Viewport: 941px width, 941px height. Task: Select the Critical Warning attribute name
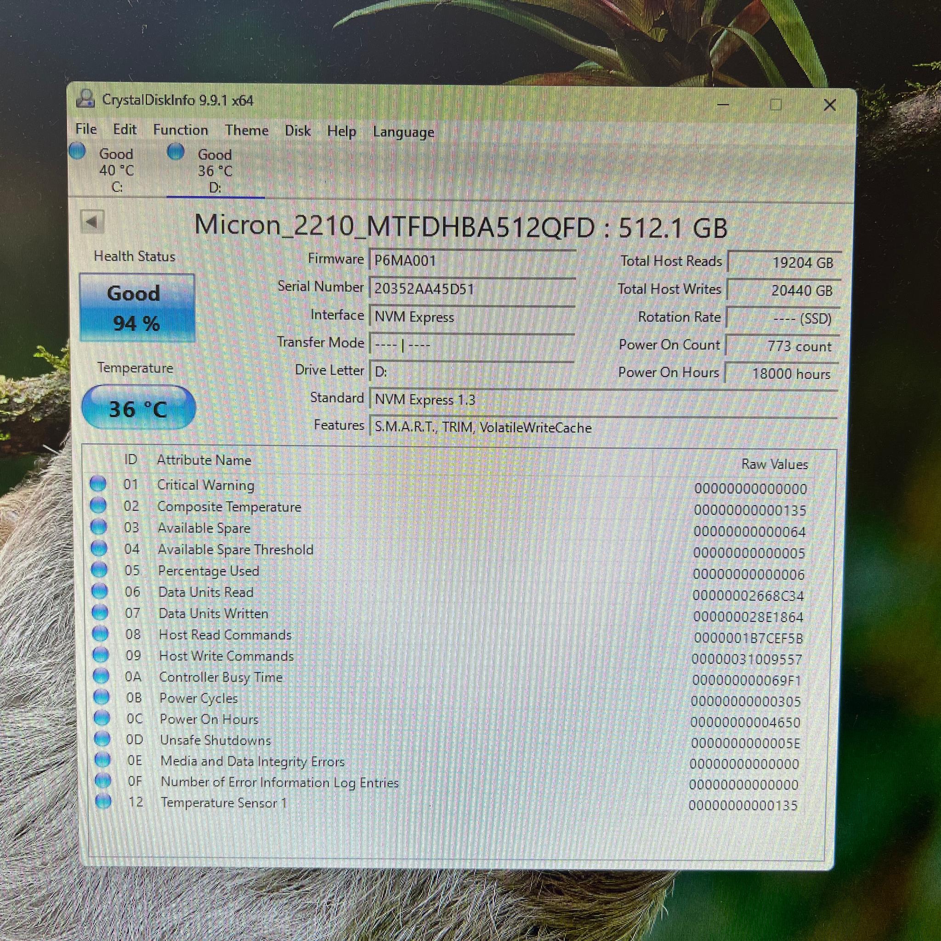coord(205,485)
